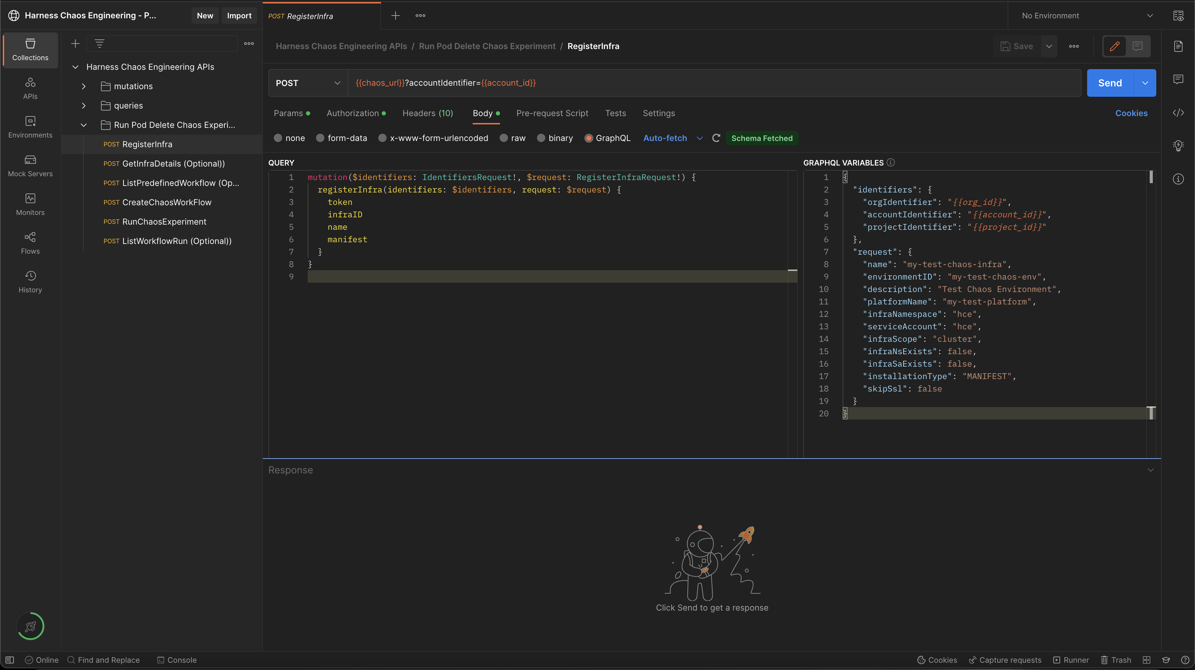Open the help icon in status bar
The width and height of the screenshot is (1195, 670).
[1185, 660]
